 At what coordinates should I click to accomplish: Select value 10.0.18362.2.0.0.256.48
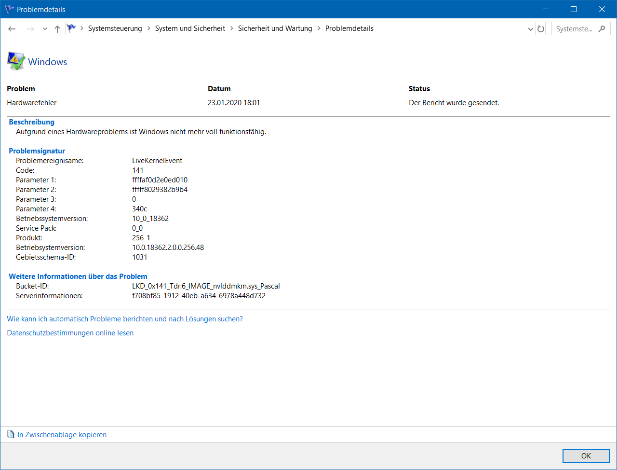(x=168, y=248)
